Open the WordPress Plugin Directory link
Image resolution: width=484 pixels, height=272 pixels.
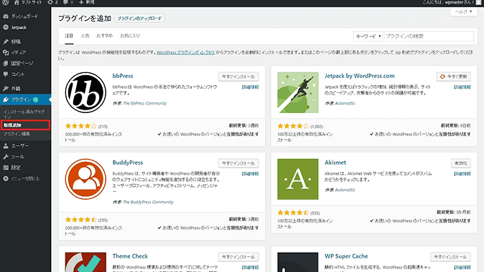(185, 52)
